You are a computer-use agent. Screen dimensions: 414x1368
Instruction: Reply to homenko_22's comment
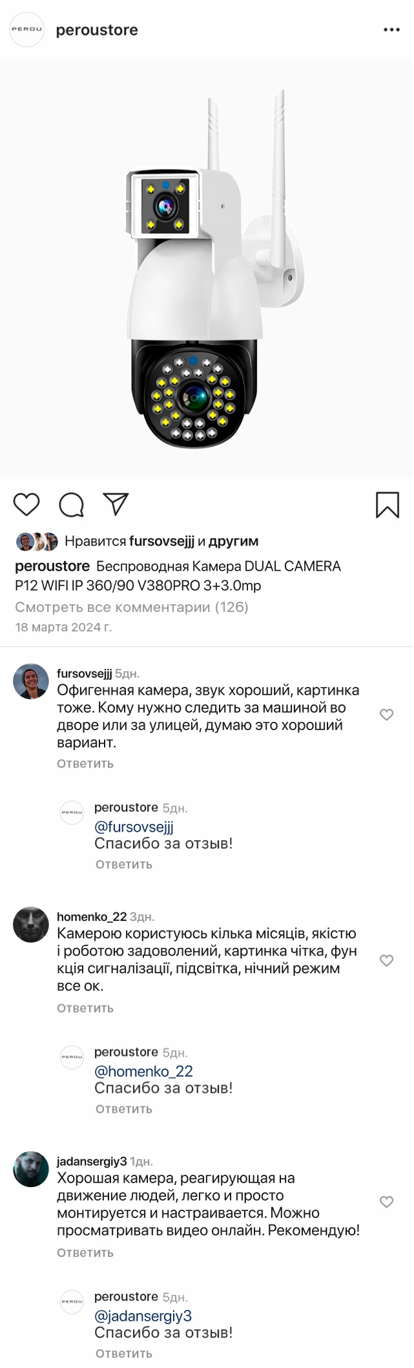coord(85,1008)
